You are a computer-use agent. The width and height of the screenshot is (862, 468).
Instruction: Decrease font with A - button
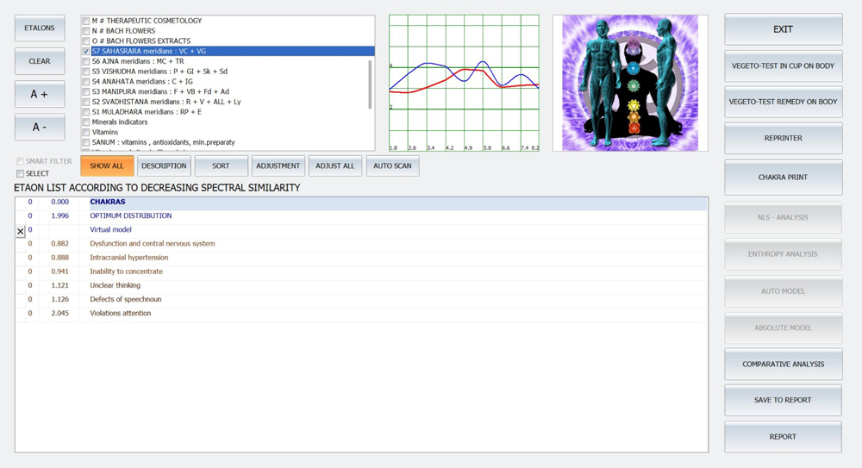(x=40, y=127)
